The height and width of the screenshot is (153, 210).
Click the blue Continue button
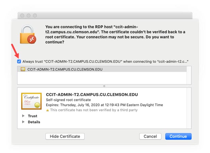pyautogui.click(x=178, y=136)
